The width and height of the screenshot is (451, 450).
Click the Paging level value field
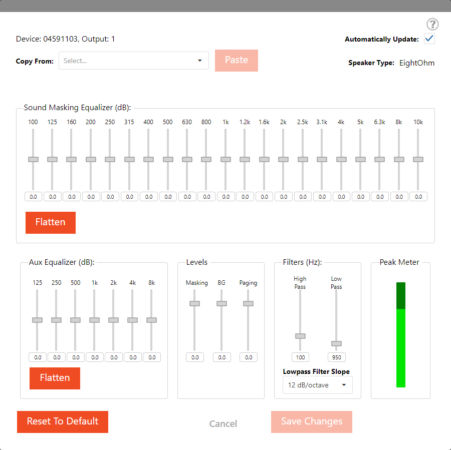249,357
